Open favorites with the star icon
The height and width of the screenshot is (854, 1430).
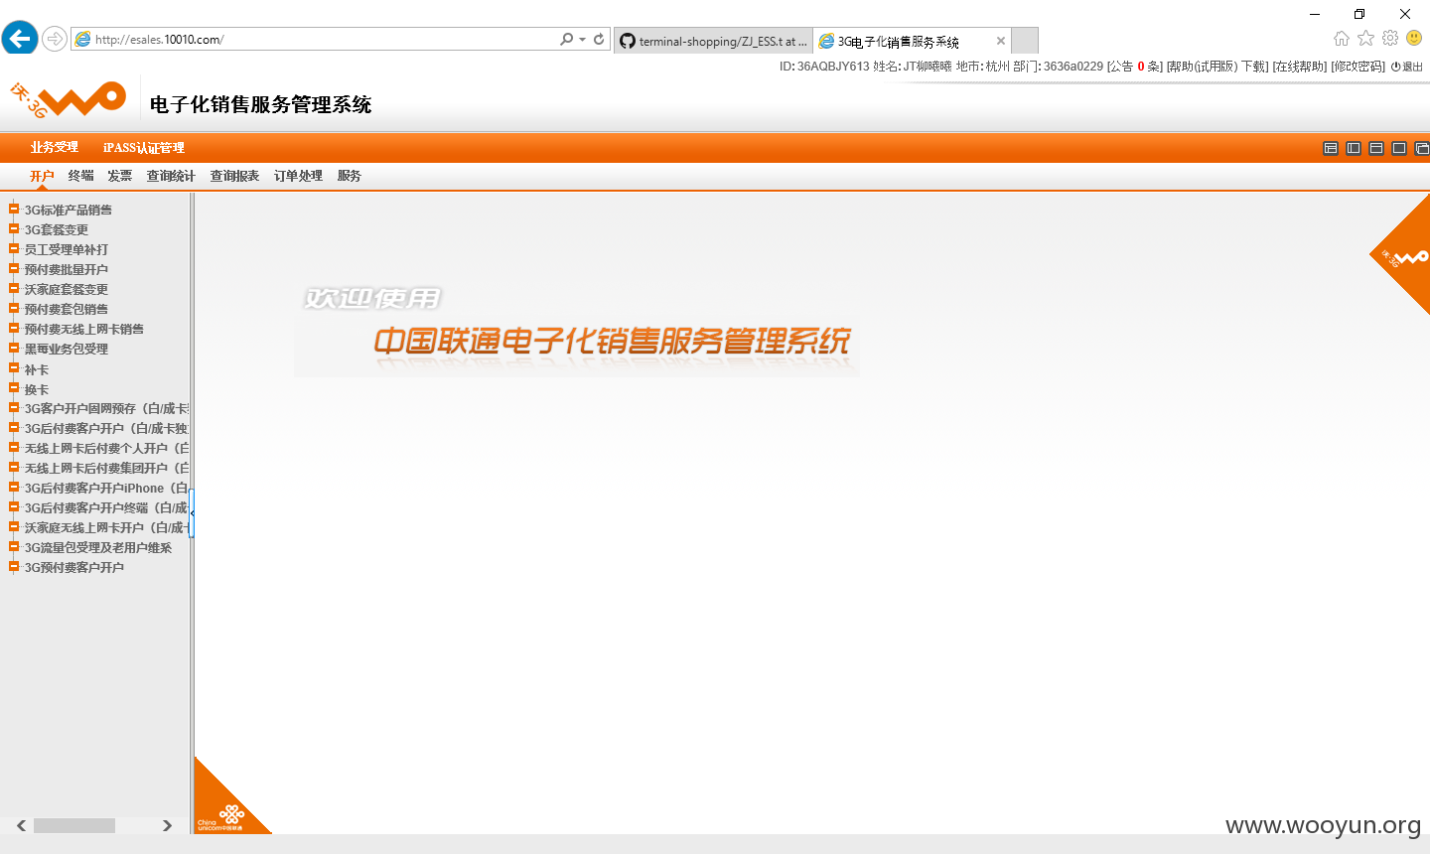click(x=1366, y=38)
